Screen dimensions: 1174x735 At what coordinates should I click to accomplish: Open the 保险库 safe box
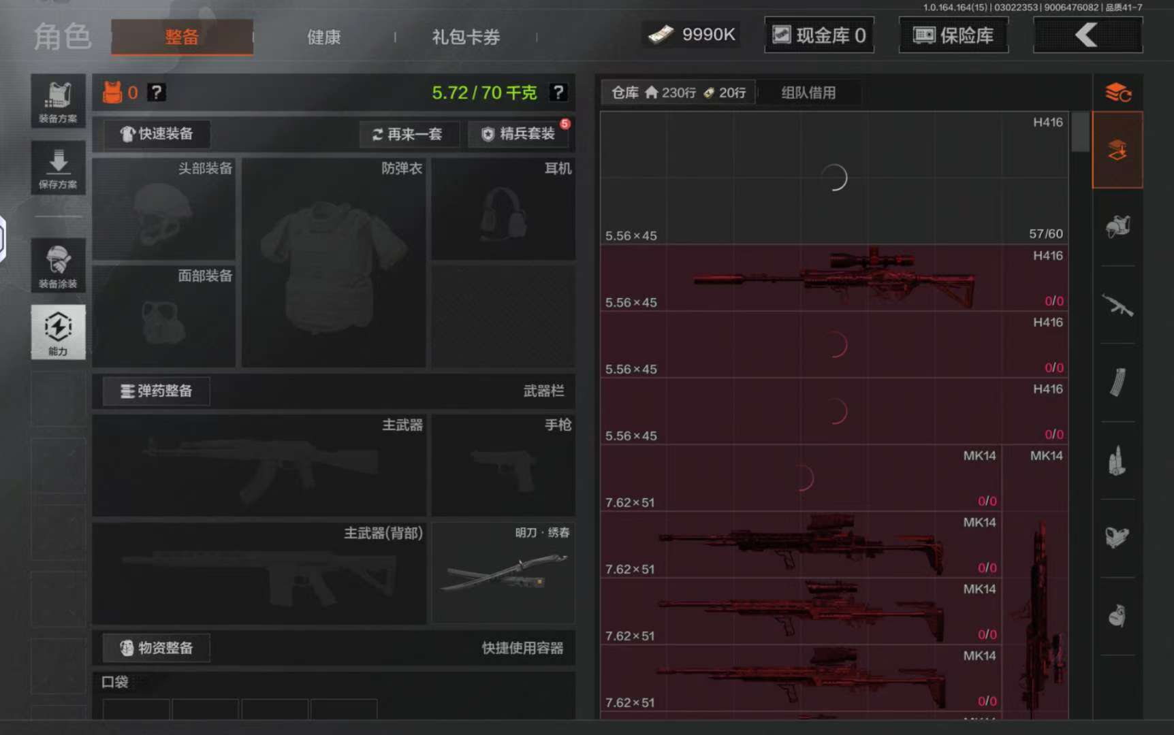953,35
